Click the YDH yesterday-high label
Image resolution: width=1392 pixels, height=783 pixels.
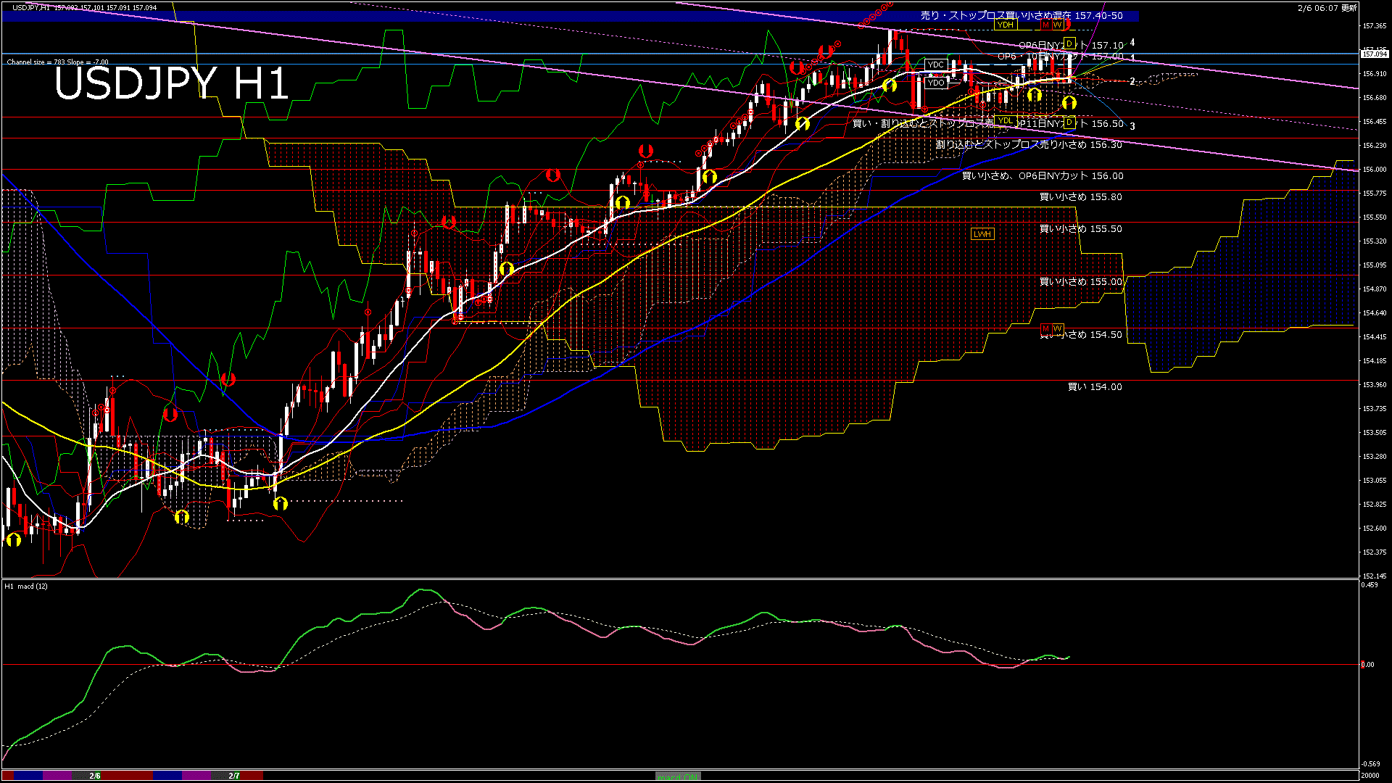1005,25
